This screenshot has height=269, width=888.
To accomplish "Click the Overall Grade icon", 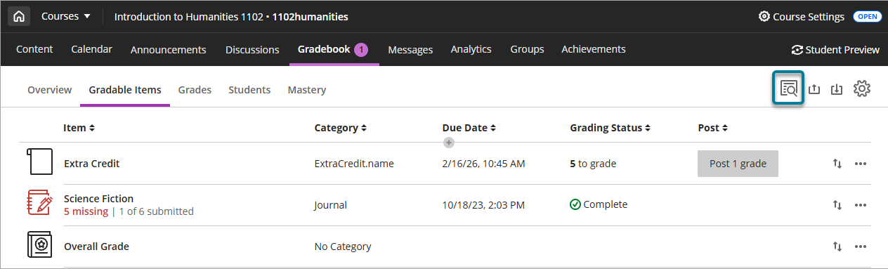I will [39, 245].
